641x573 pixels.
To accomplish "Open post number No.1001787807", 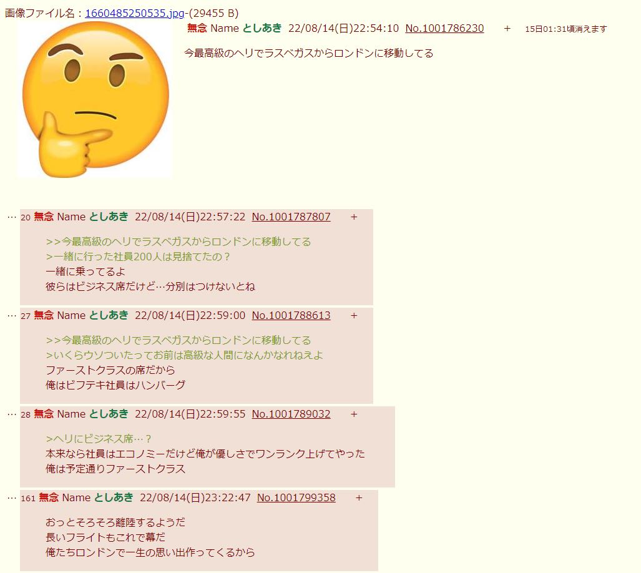I will click(291, 217).
